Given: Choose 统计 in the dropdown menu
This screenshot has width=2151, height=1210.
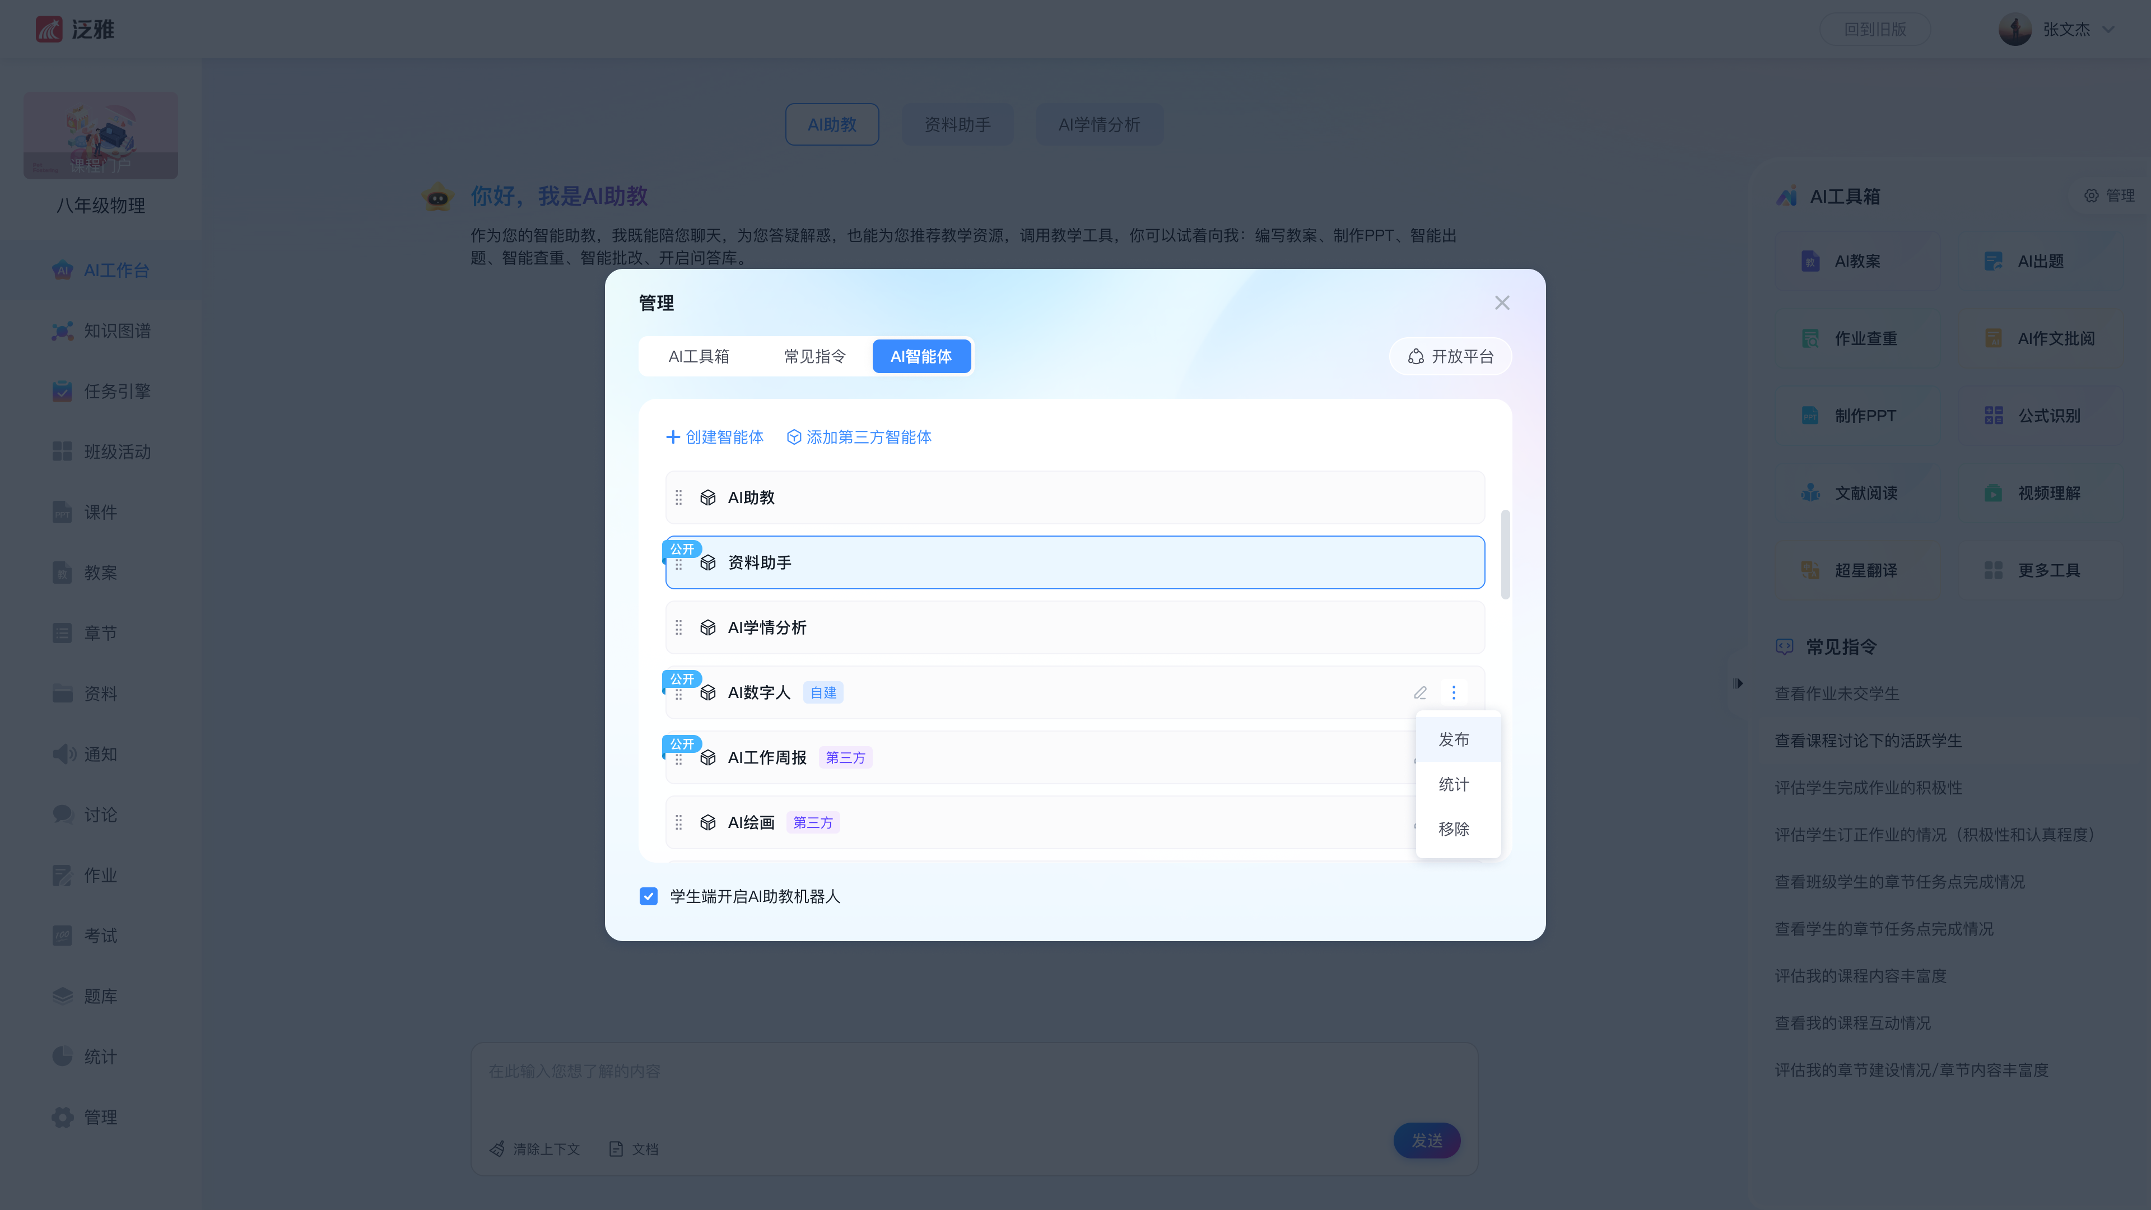Looking at the screenshot, I should (1454, 784).
